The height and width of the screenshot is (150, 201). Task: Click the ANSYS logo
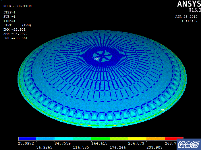(x=188, y=4)
